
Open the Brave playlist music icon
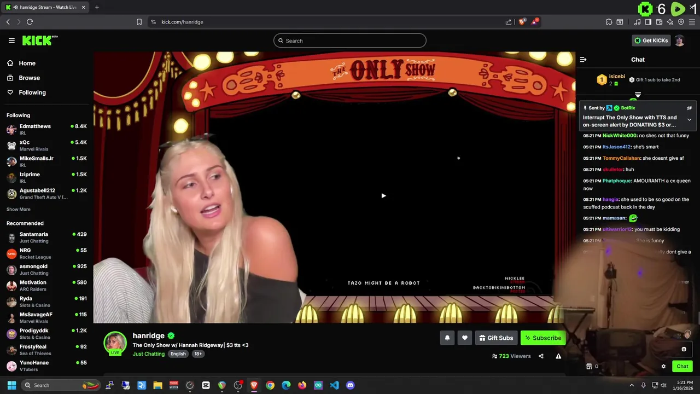637,22
